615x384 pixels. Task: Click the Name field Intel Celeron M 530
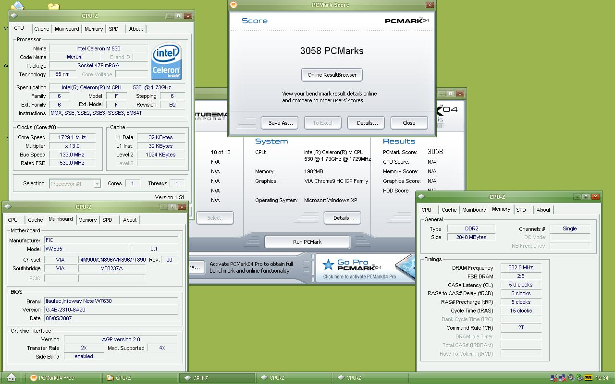tap(98, 48)
